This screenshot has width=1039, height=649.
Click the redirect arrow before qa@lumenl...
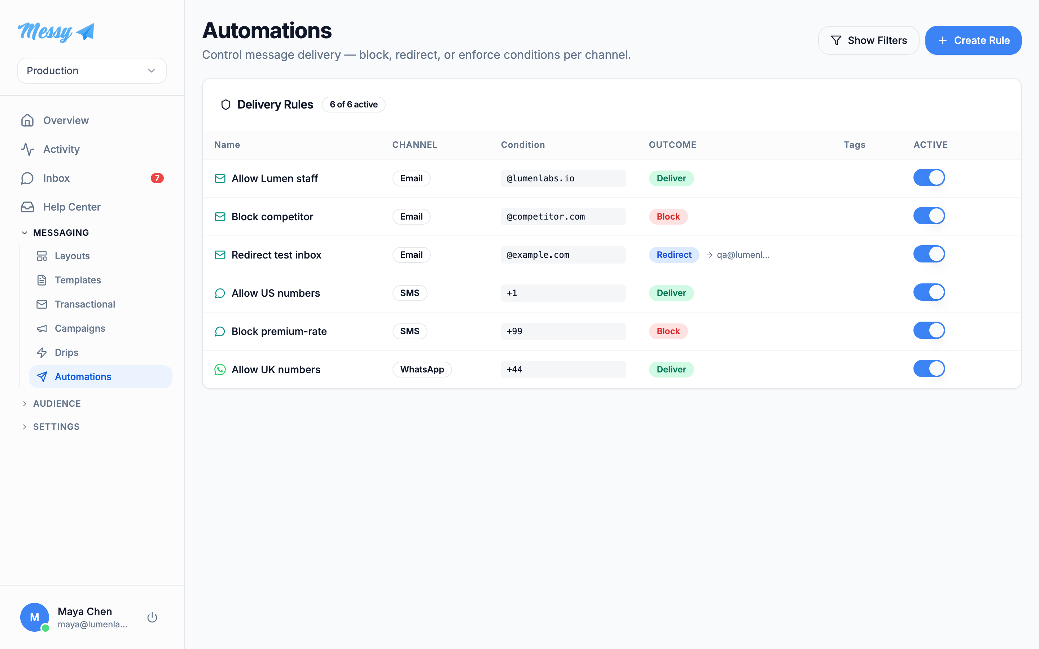point(709,255)
